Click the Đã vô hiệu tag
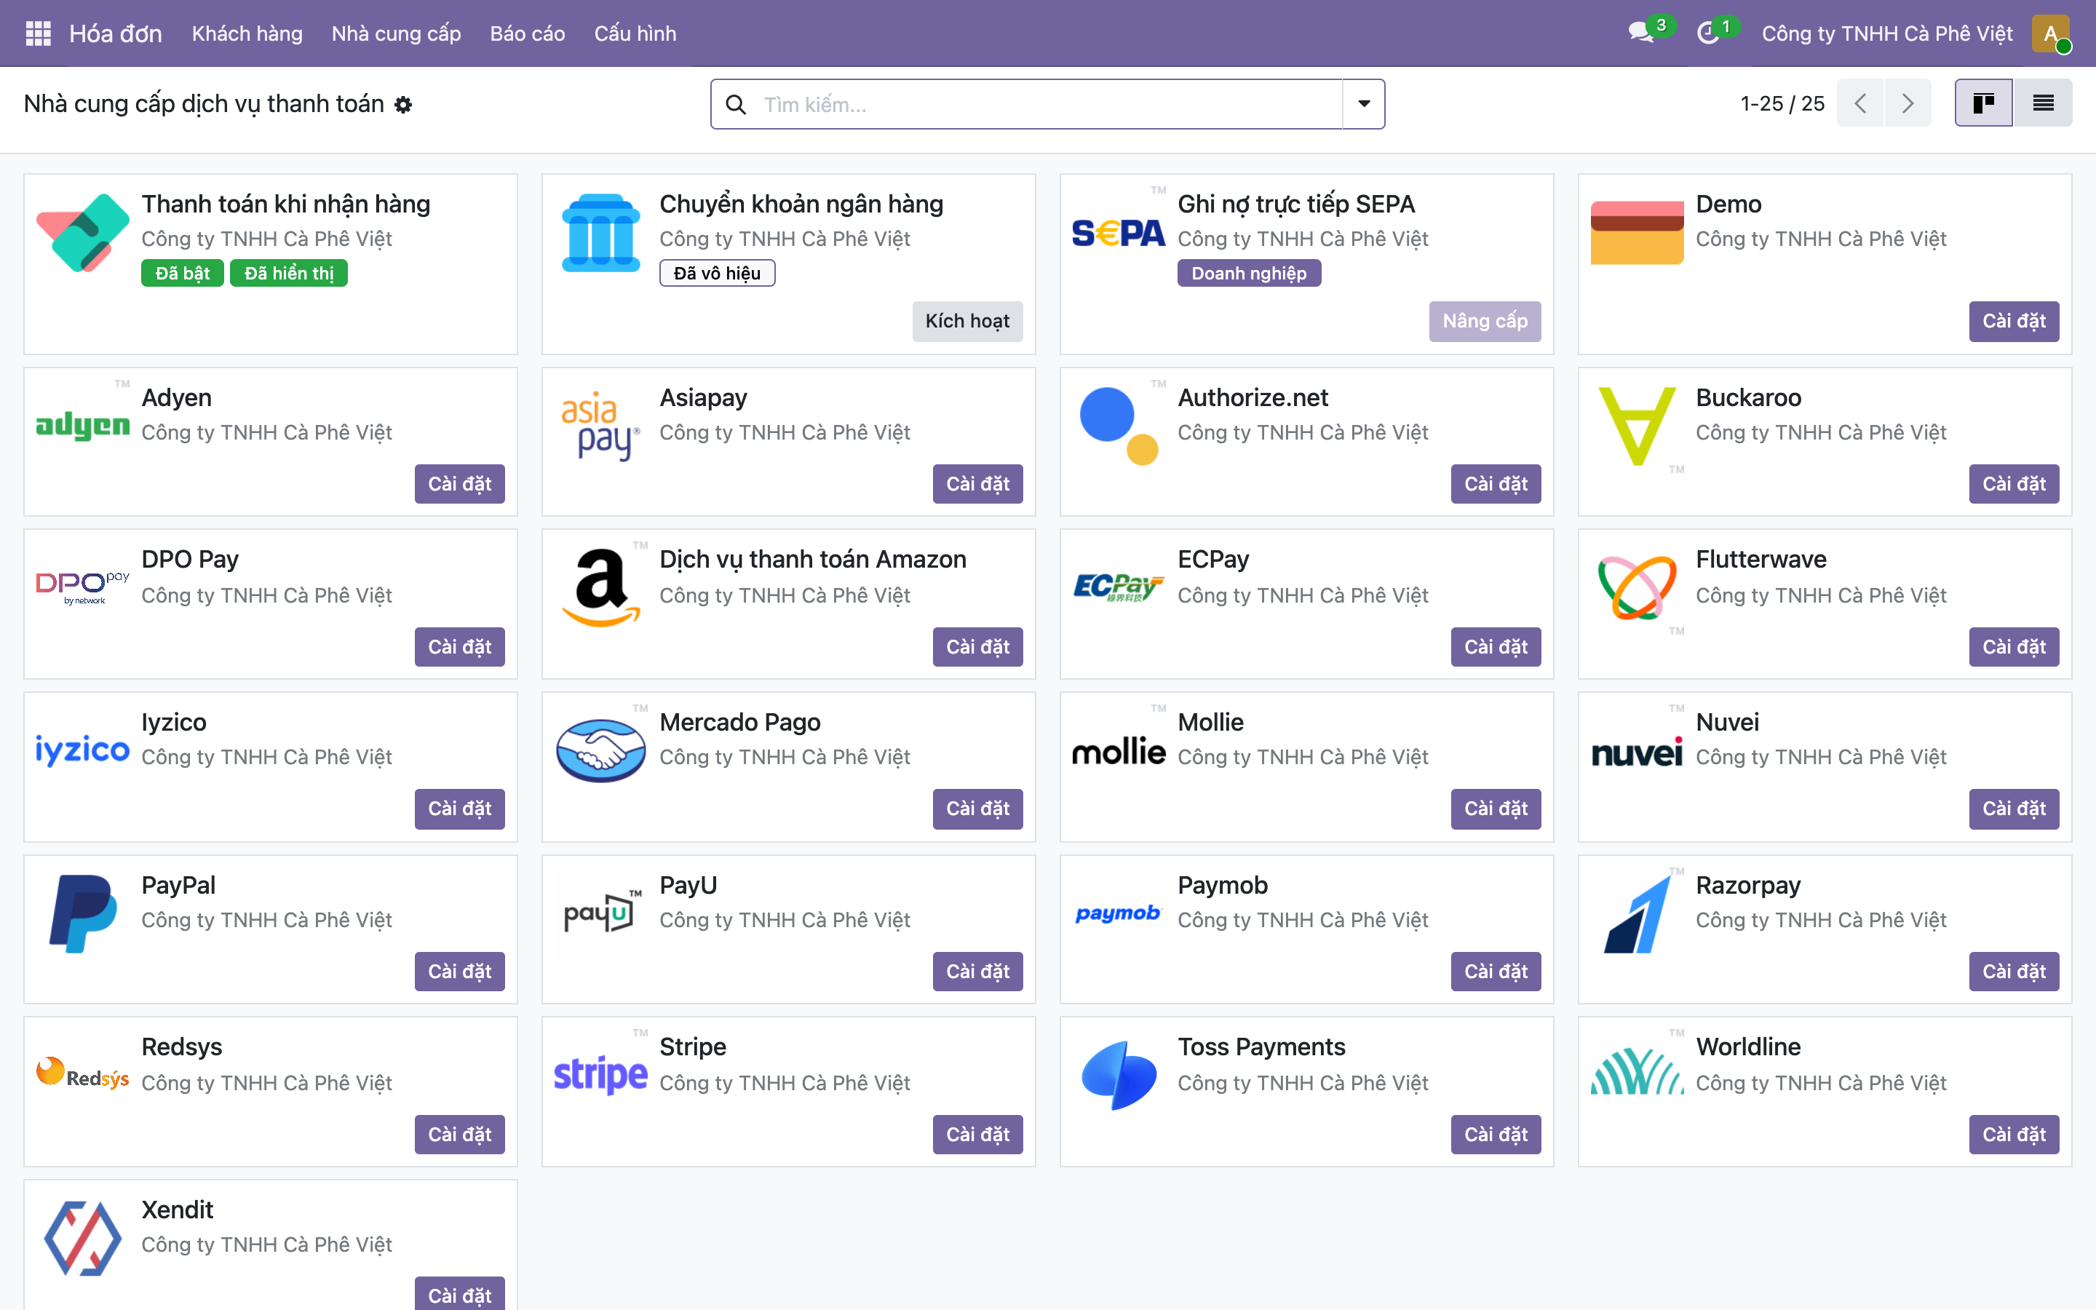The height and width of the screenshot is (1310, 2096). [716, 273]
